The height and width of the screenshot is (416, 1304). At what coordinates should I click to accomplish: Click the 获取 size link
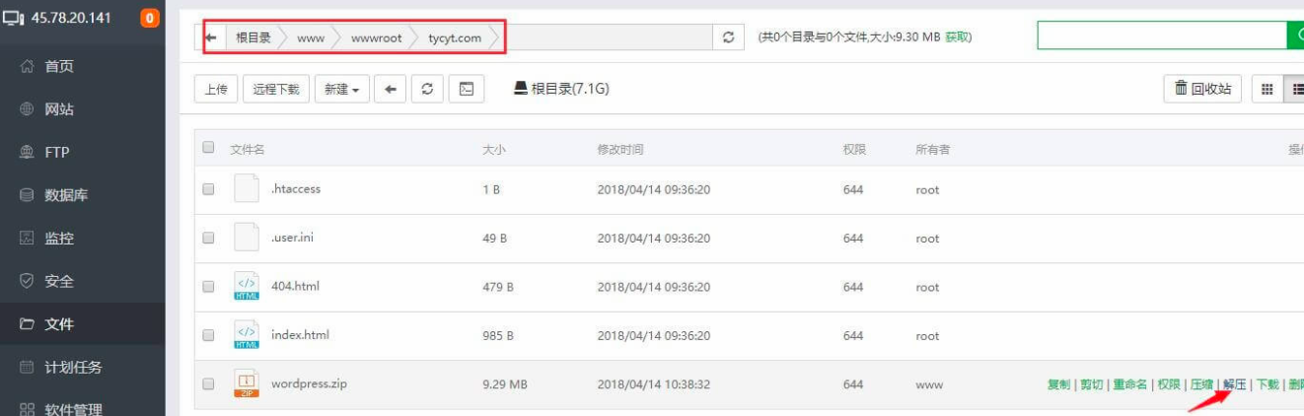957,37
